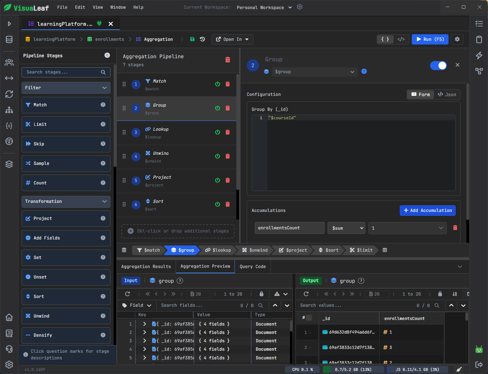This screenshot has height=374, width=488.
Task: Toggle the Sort stage power button
Action: pos(218,204)
